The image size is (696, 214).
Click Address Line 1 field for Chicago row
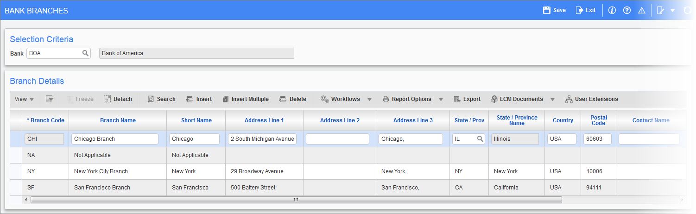pos(262,139)
